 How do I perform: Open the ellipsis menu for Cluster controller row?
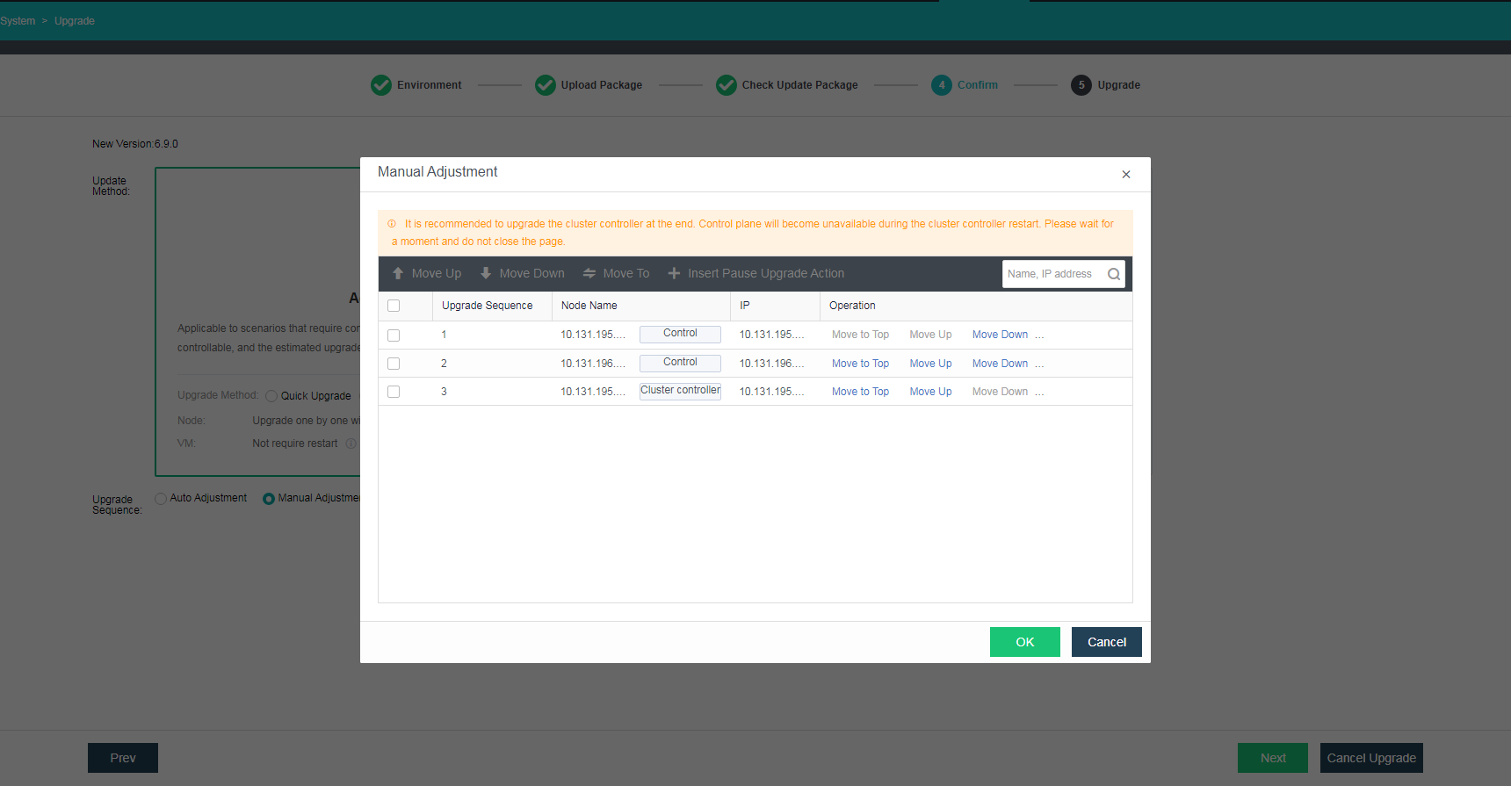point(1040,392)
